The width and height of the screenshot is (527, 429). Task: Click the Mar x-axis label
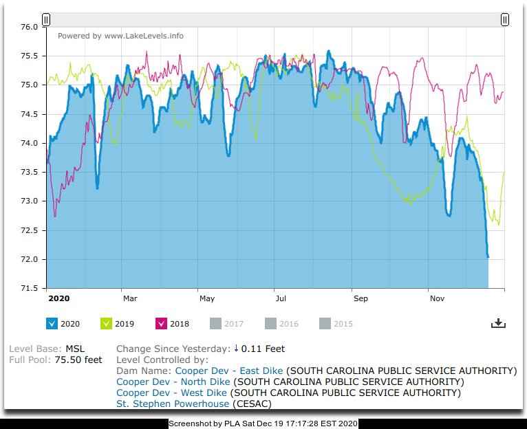[130, 298]
